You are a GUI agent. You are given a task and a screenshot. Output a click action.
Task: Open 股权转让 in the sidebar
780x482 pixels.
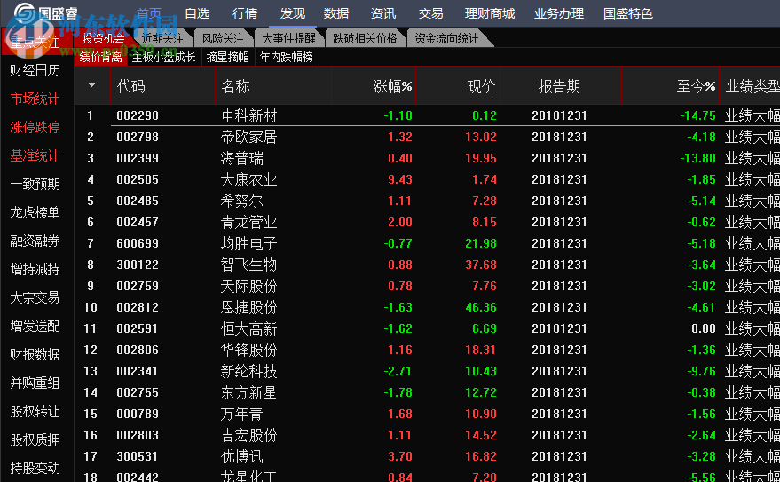tap(35, 411)
